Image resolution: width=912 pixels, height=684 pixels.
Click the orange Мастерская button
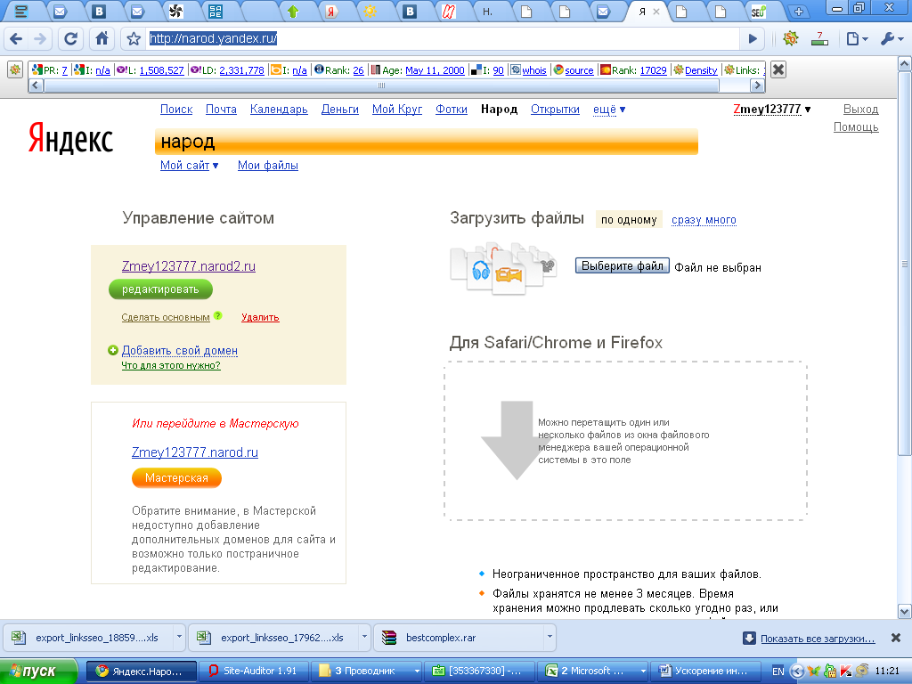(x=177, y=478)
